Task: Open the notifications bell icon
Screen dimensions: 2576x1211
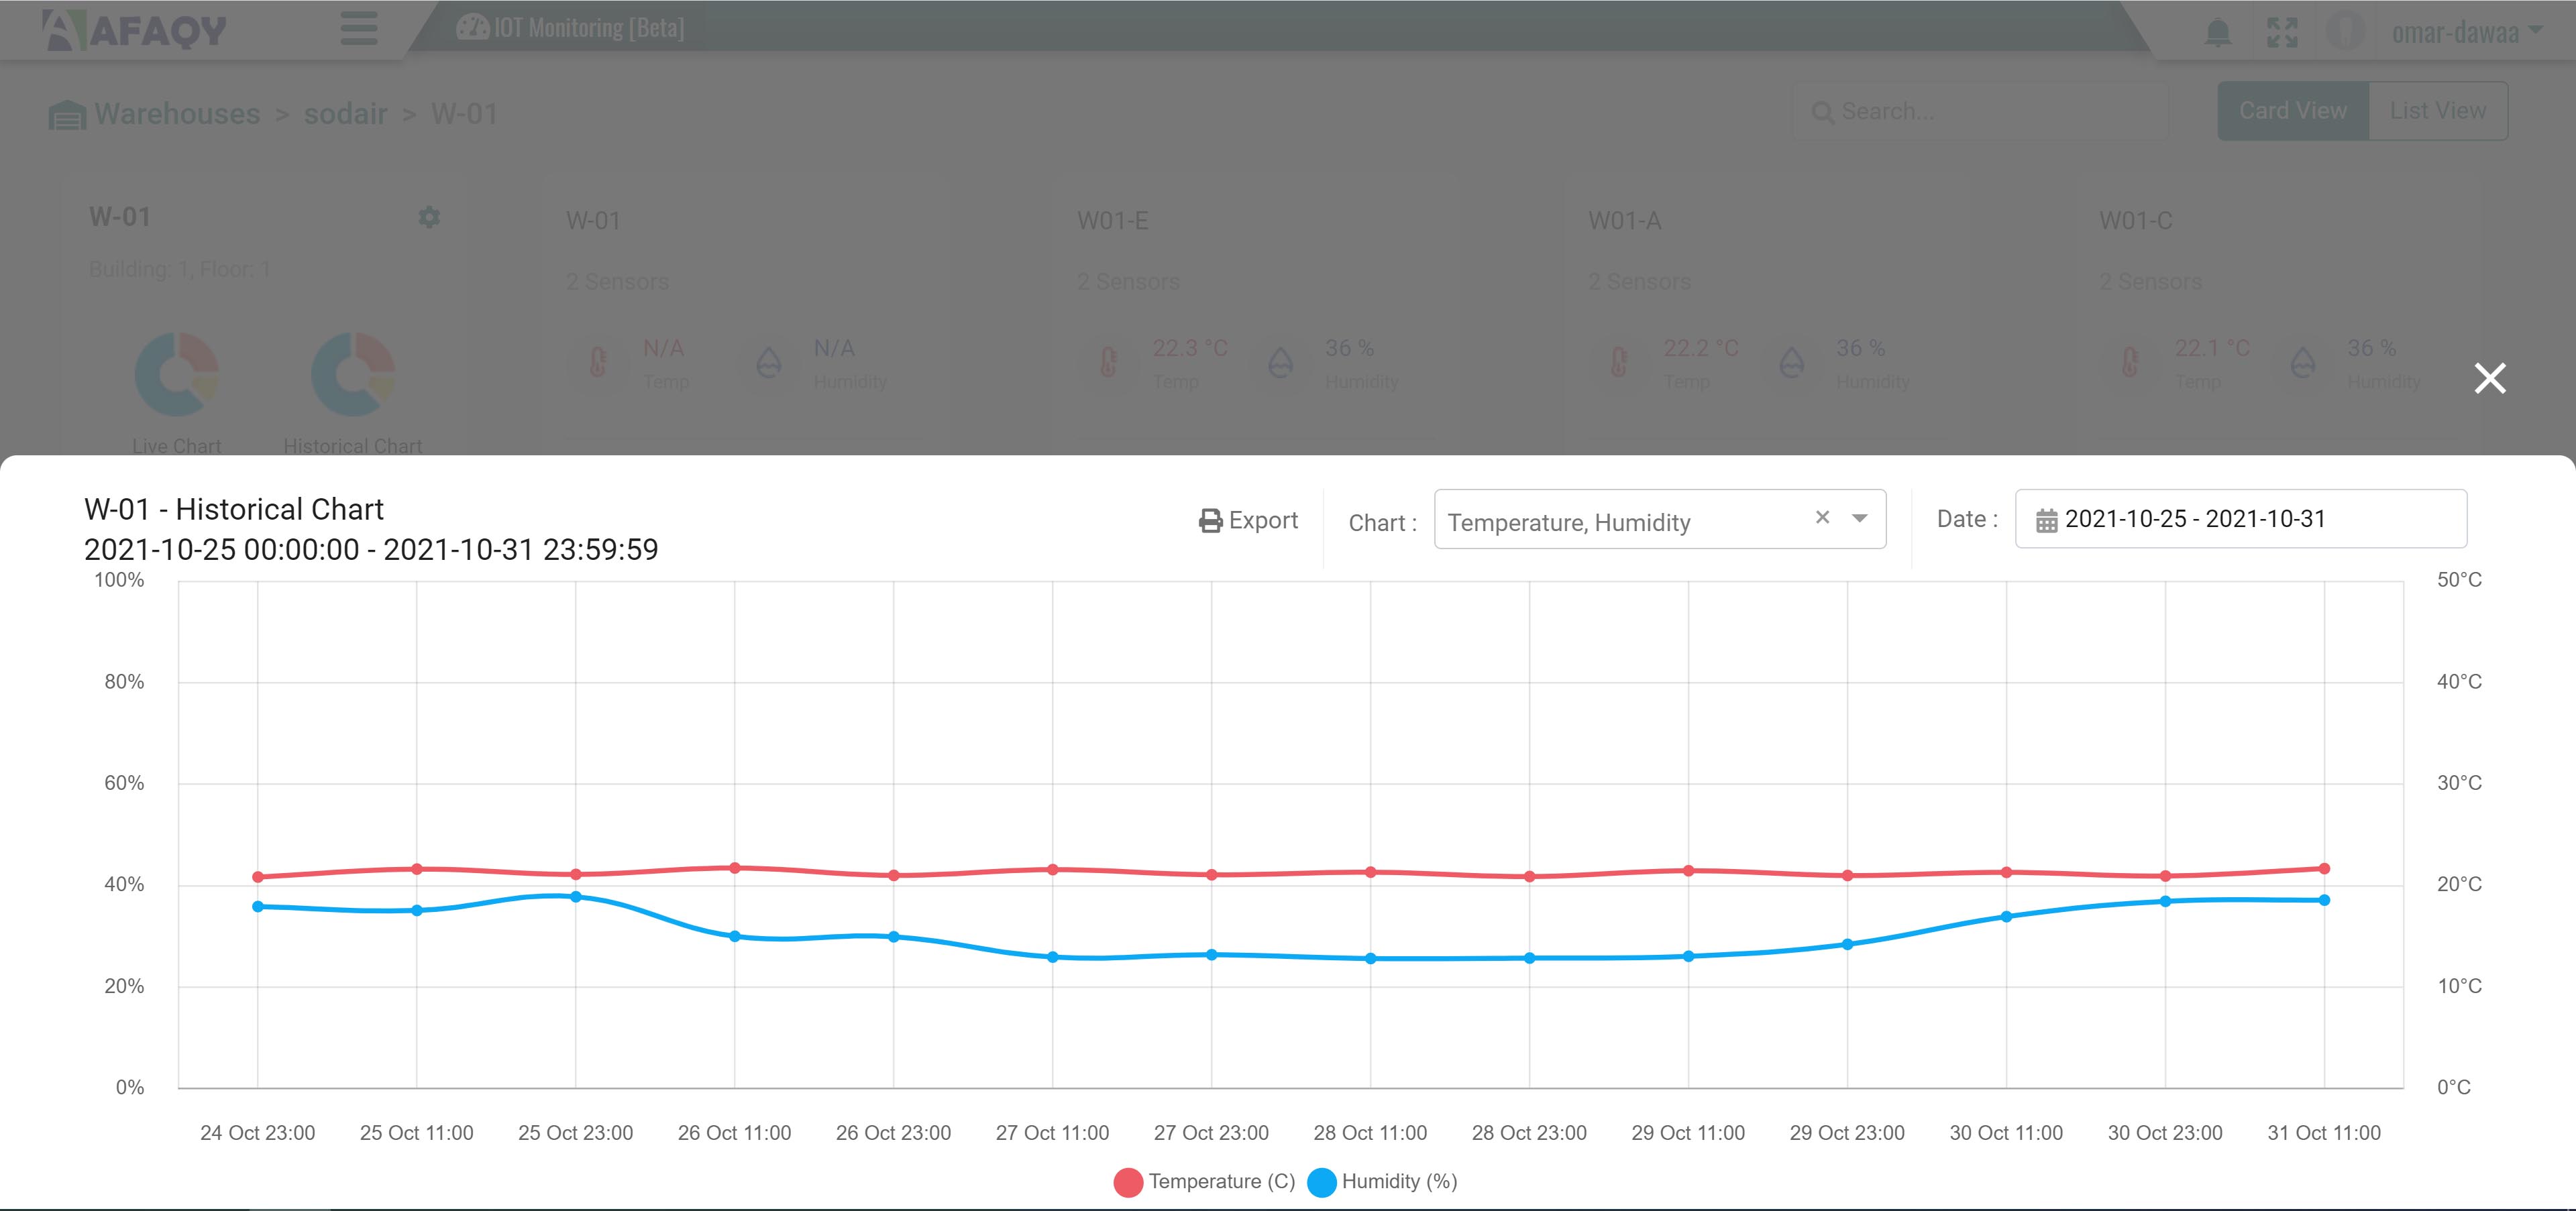Action: click(2217, 32)
